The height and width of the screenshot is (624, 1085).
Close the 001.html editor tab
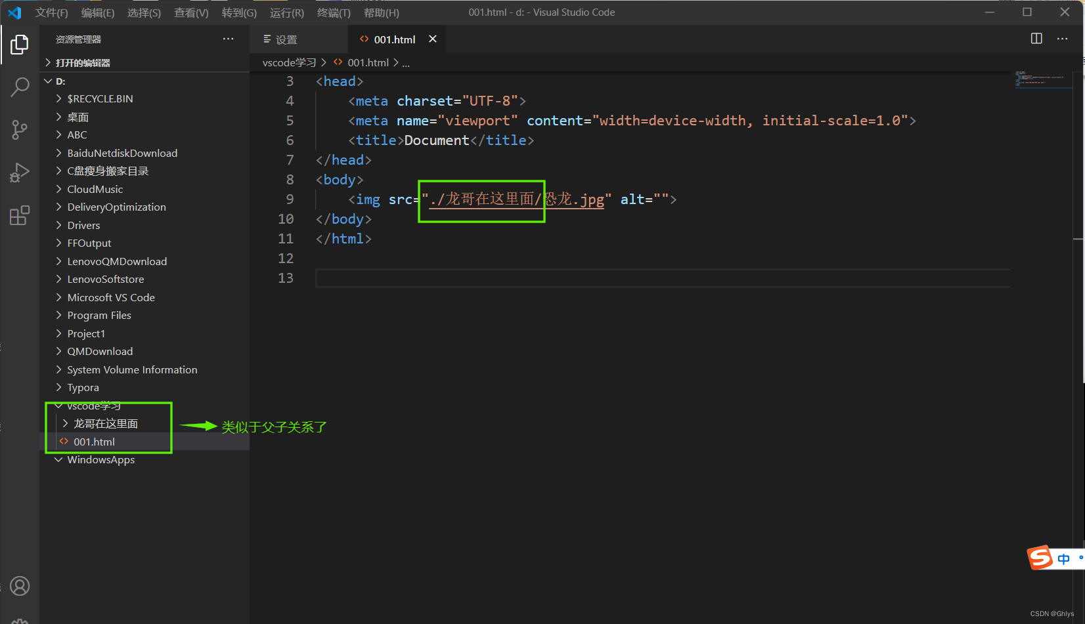point(433,39)
